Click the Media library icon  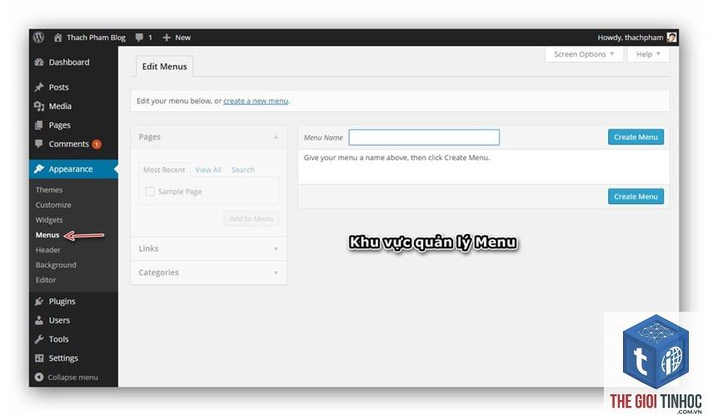[x=39, y=106]
